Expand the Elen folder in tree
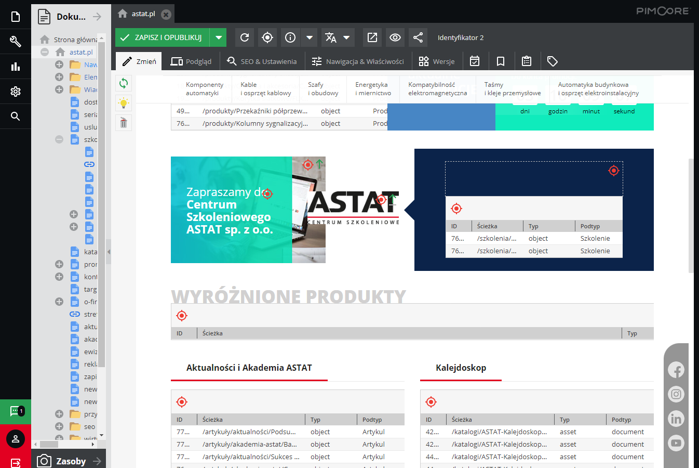The height and width of the screenshot is (468, 699). tap(59, 77)
